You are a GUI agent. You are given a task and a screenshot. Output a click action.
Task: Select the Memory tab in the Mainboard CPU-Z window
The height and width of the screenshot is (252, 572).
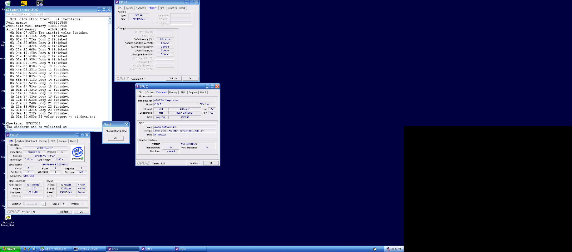pos(173,92)
